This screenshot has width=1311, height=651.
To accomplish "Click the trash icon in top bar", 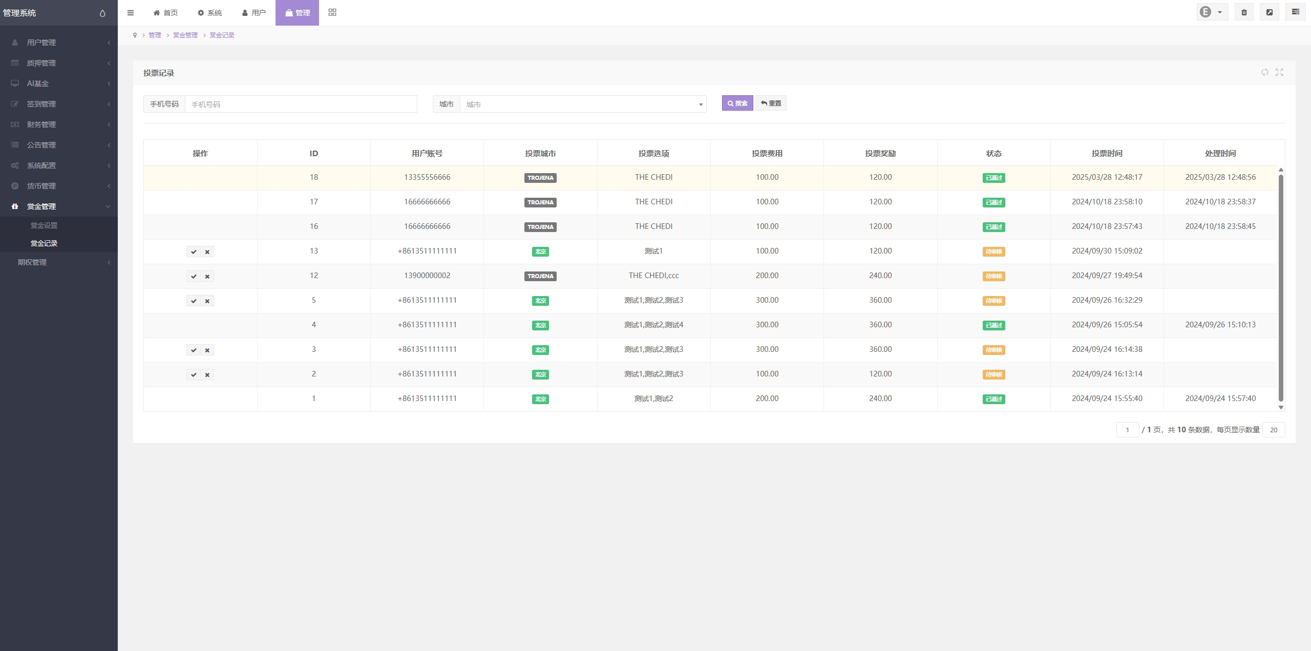I will (x=1244, y=12).
